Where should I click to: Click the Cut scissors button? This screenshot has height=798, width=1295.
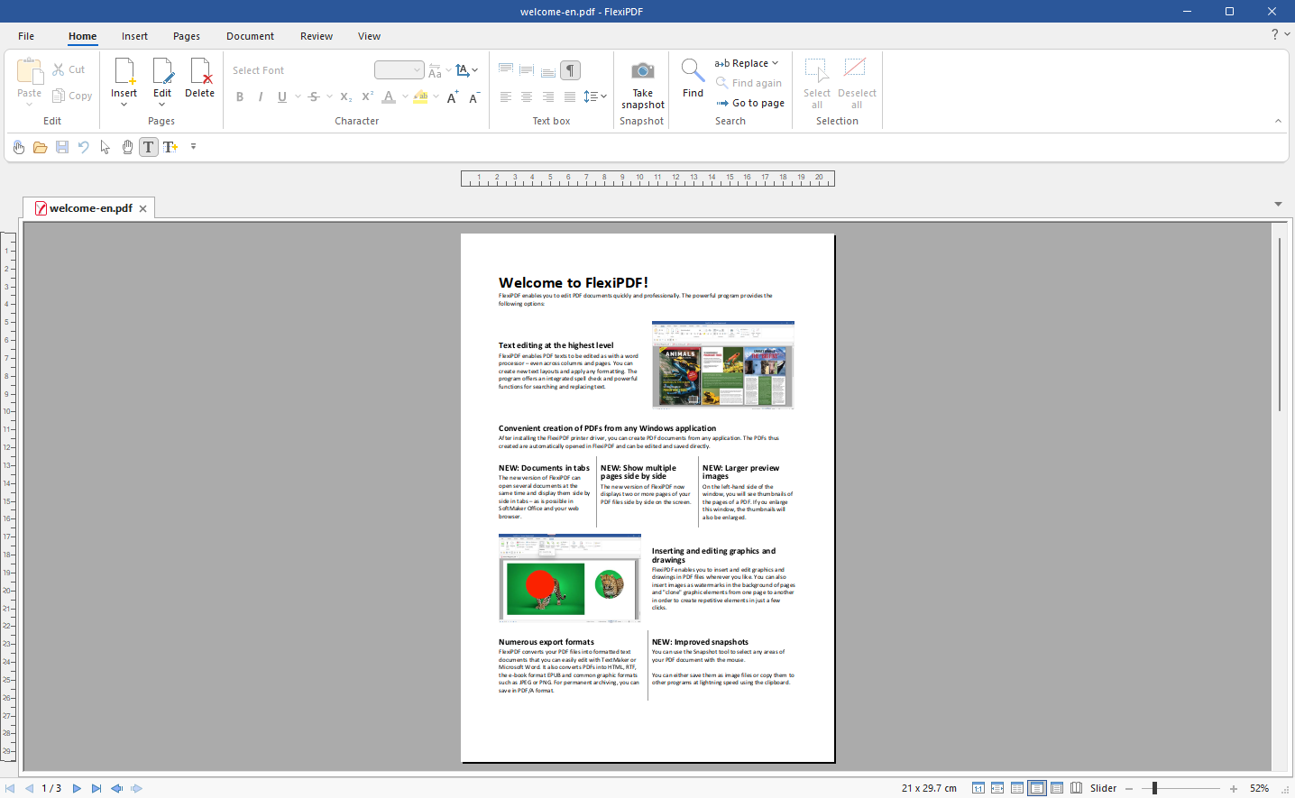point(69,69)
